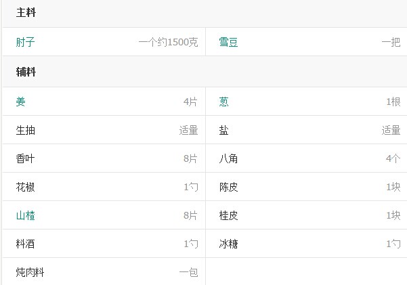This screenshot has height=285, width=407.
Task: Click the 辅料 section header
Action: click(x=26, y=72)
